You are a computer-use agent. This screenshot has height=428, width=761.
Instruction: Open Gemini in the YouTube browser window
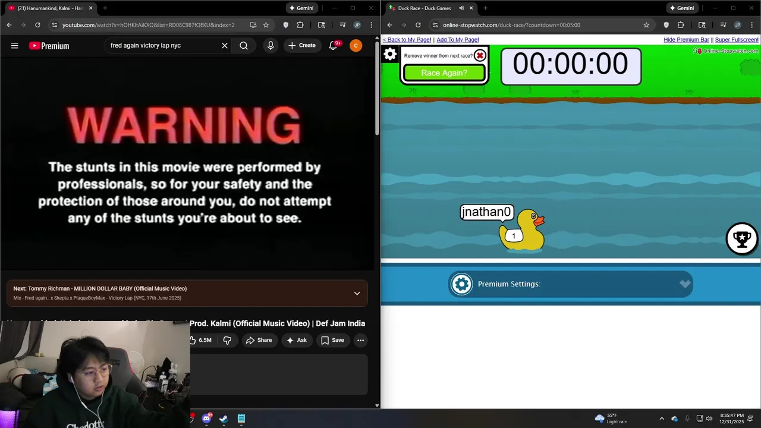point(302,8)
